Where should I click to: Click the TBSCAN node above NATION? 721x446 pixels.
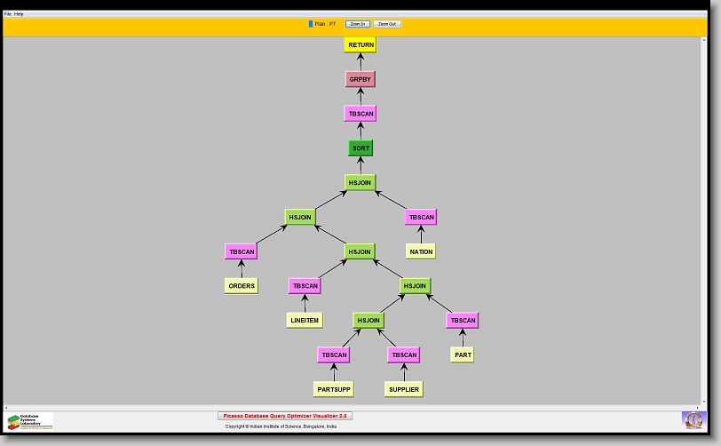[421, 217]
